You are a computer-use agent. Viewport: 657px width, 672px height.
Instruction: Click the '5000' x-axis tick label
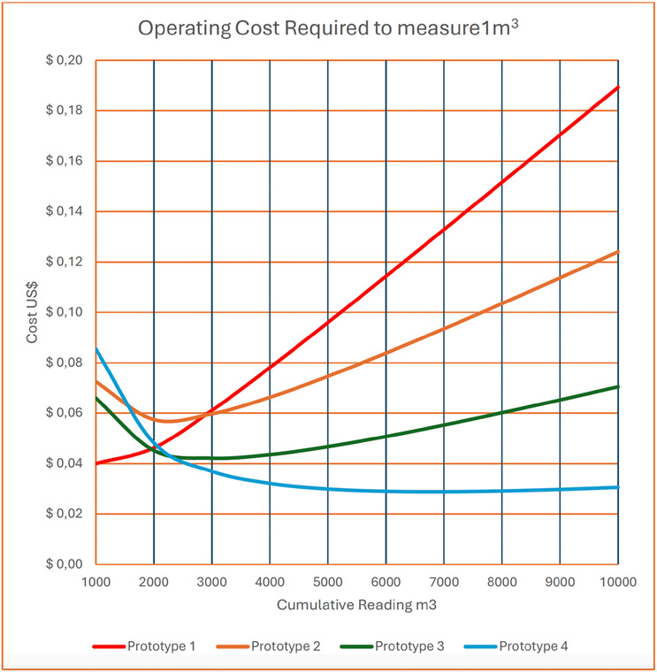pos(327,581)
